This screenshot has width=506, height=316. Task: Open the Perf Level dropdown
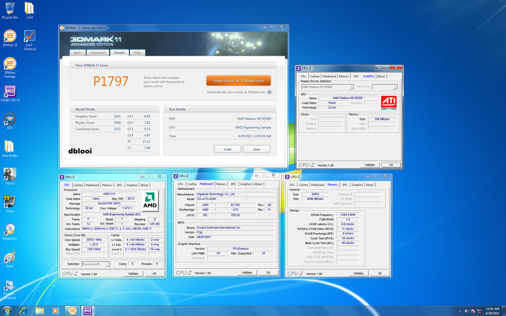(395, 87)
